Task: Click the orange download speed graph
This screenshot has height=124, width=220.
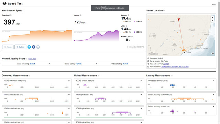Action: (37, 36)
